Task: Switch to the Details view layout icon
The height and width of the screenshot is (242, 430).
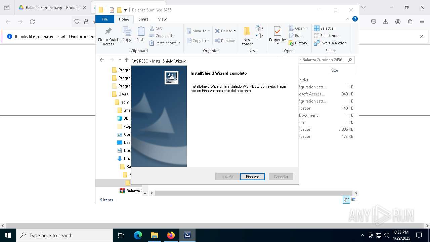Action: pyautogui.click(x=346, y=200)
